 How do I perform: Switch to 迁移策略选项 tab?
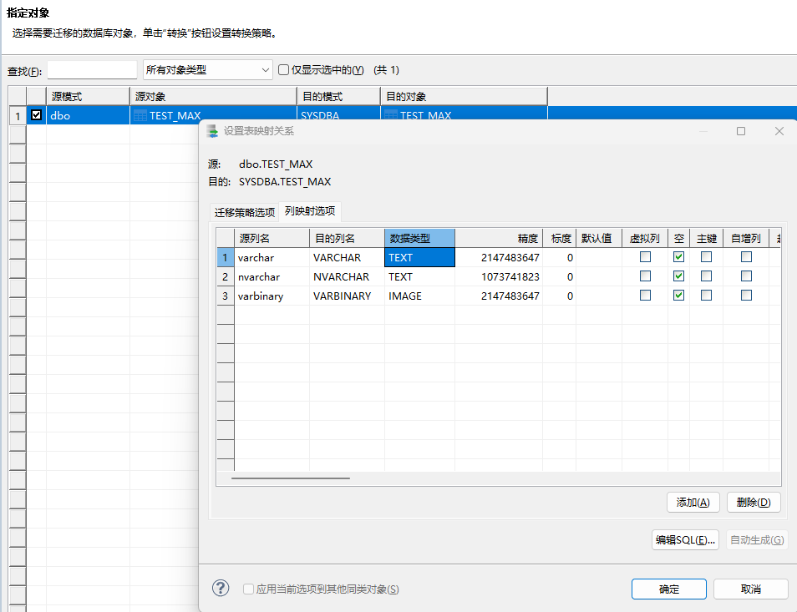pyautogui.click(x=245, y=212)
